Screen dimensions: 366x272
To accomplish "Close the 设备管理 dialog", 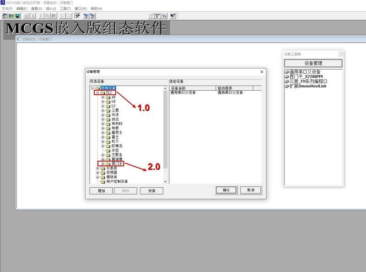I will click(262, 72).
